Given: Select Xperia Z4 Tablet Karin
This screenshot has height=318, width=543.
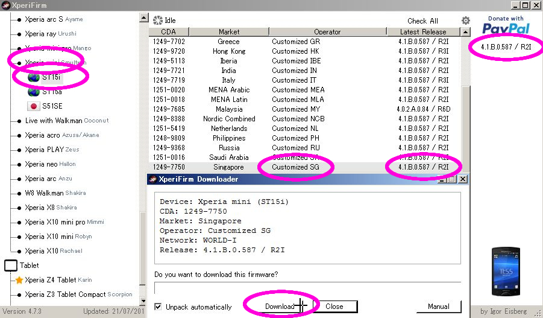Looking at the screenshot, I should [58, 280].
